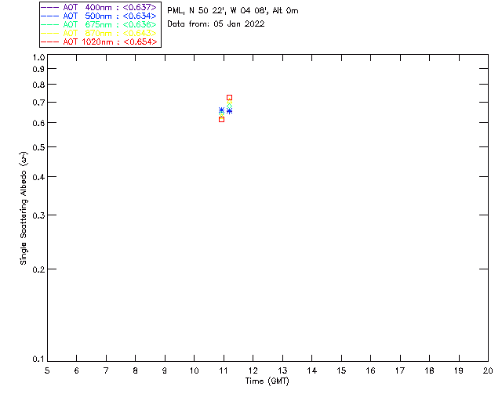This screenshot has width=502, height=401.
Task: Click the time axis tick label 13
Action: tap(282, 370)
